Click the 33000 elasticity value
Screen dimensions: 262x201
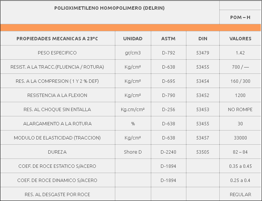pos(240,138)
